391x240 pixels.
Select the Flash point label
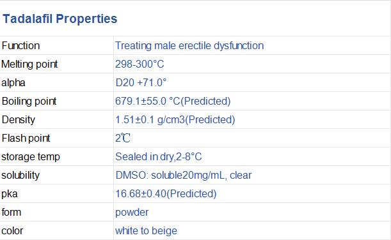26,139
